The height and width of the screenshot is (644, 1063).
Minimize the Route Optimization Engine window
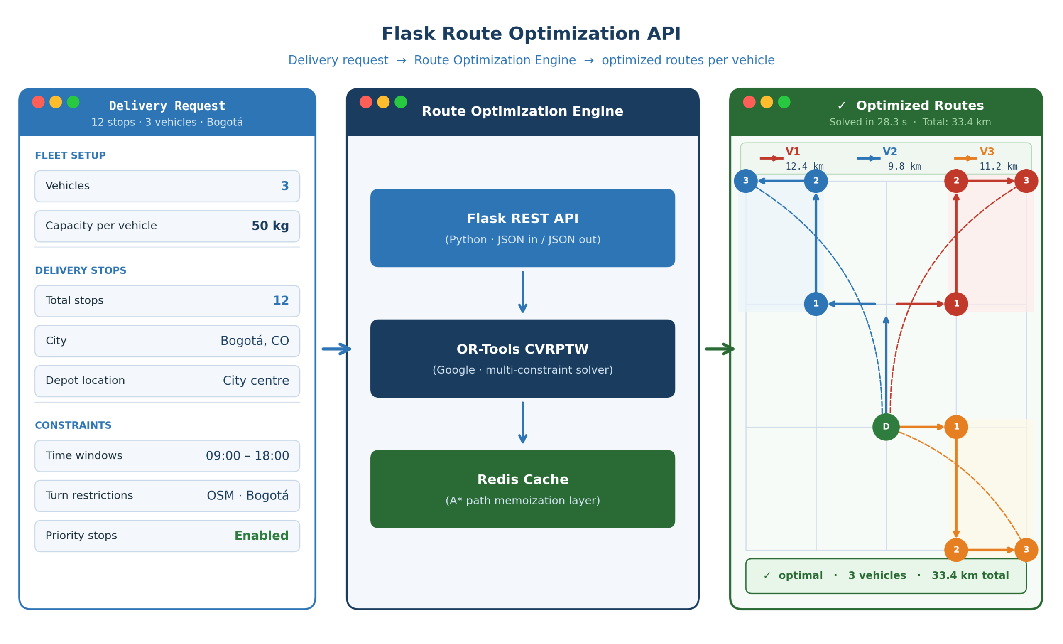(x=384, y=102)
